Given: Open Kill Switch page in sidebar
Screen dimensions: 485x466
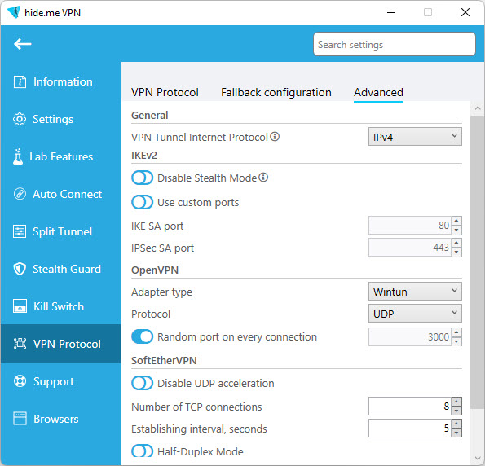Looking at the screenshot, I should click(x=61, y=306).
